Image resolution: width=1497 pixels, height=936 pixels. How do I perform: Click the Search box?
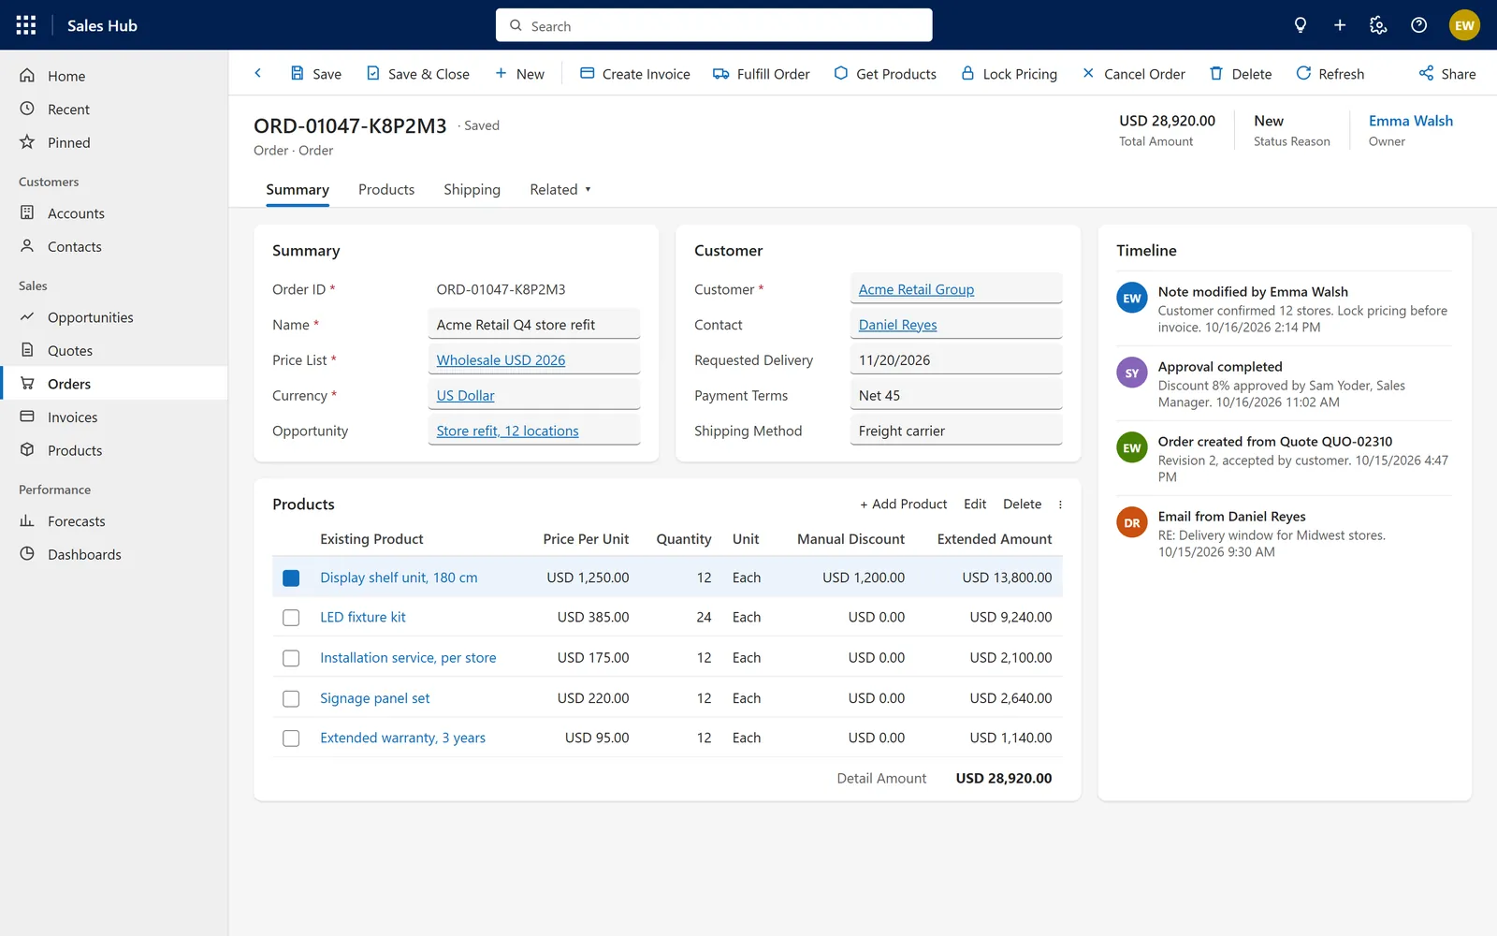click(714, 25)
